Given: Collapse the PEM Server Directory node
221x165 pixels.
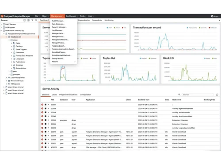Looking at the screenshot, I should click(x=1, y=31).
